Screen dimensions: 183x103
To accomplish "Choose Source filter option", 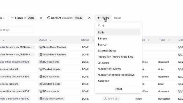I will pos(118,45).
